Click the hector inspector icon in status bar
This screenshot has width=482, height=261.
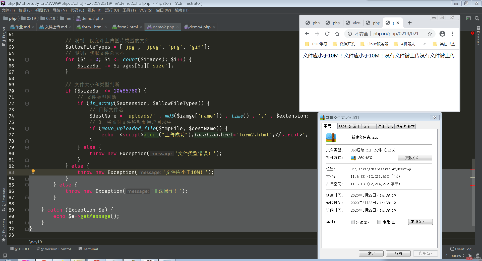tap(477, 255)
